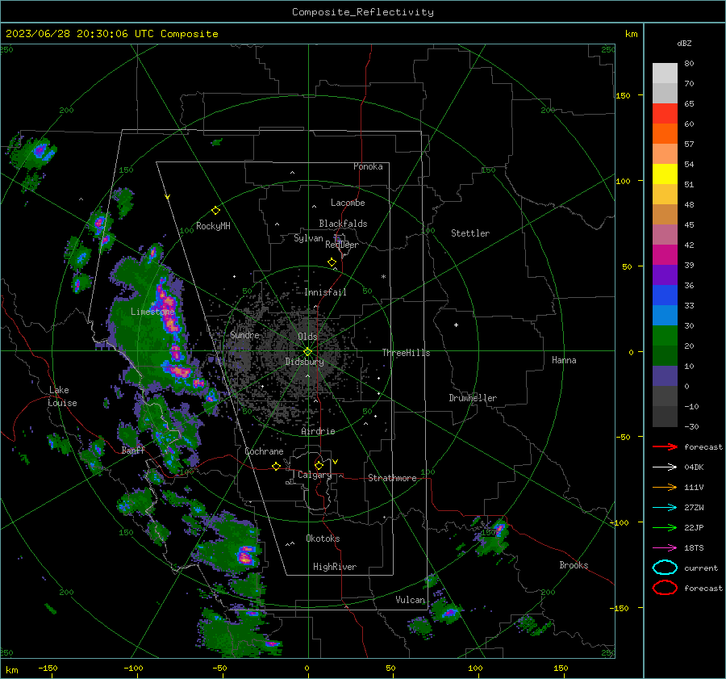Click the Hanna city label
This screenshot has height=679, width=726.
click(564, 360)
